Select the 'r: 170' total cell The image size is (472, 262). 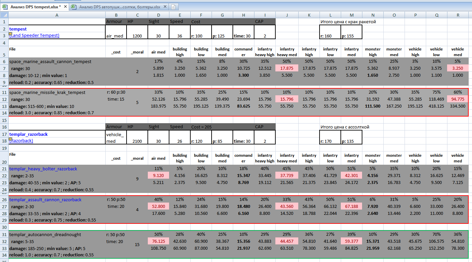point(330,141)
